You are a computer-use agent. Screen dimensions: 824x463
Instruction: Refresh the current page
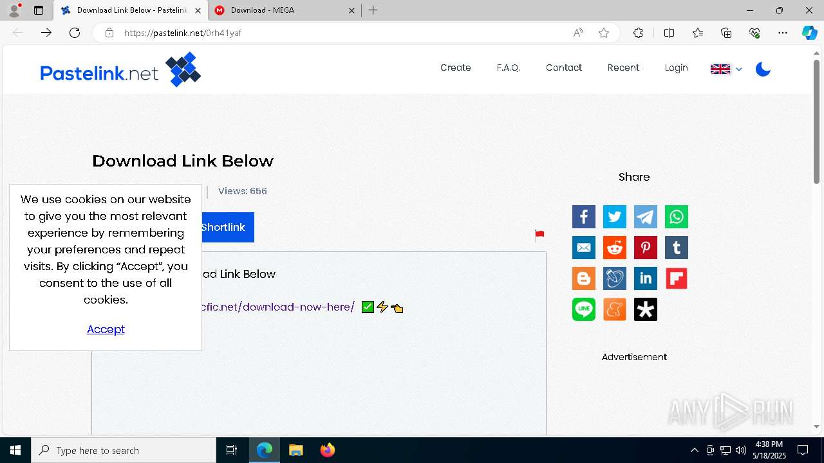click(75, 33)
